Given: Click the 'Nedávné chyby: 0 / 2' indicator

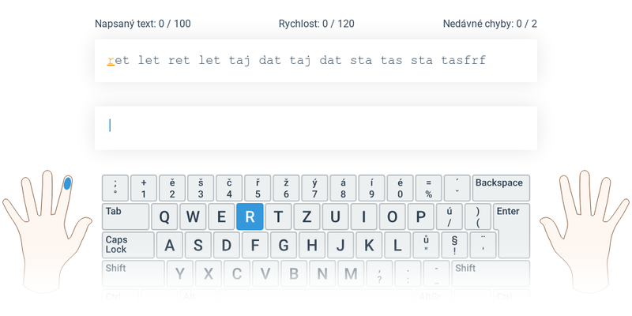Looking at the screenshot, I should (x=490, y=24).
